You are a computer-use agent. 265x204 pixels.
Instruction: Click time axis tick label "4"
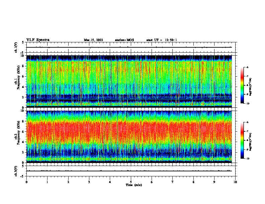click(110, 182)
